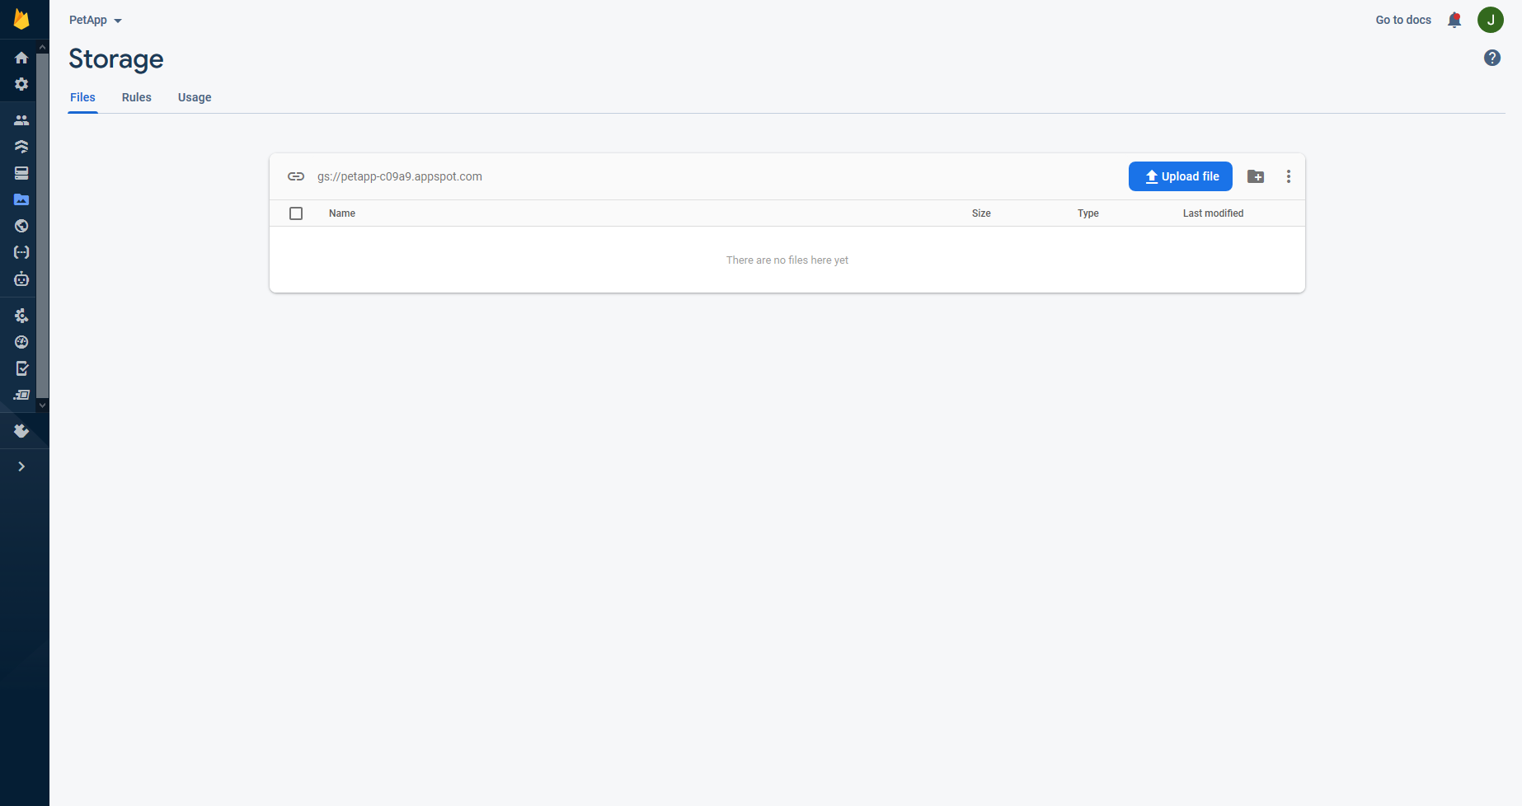Open the PetApp project dropdown
The image size is (1522, 806).
click(95, 20)
